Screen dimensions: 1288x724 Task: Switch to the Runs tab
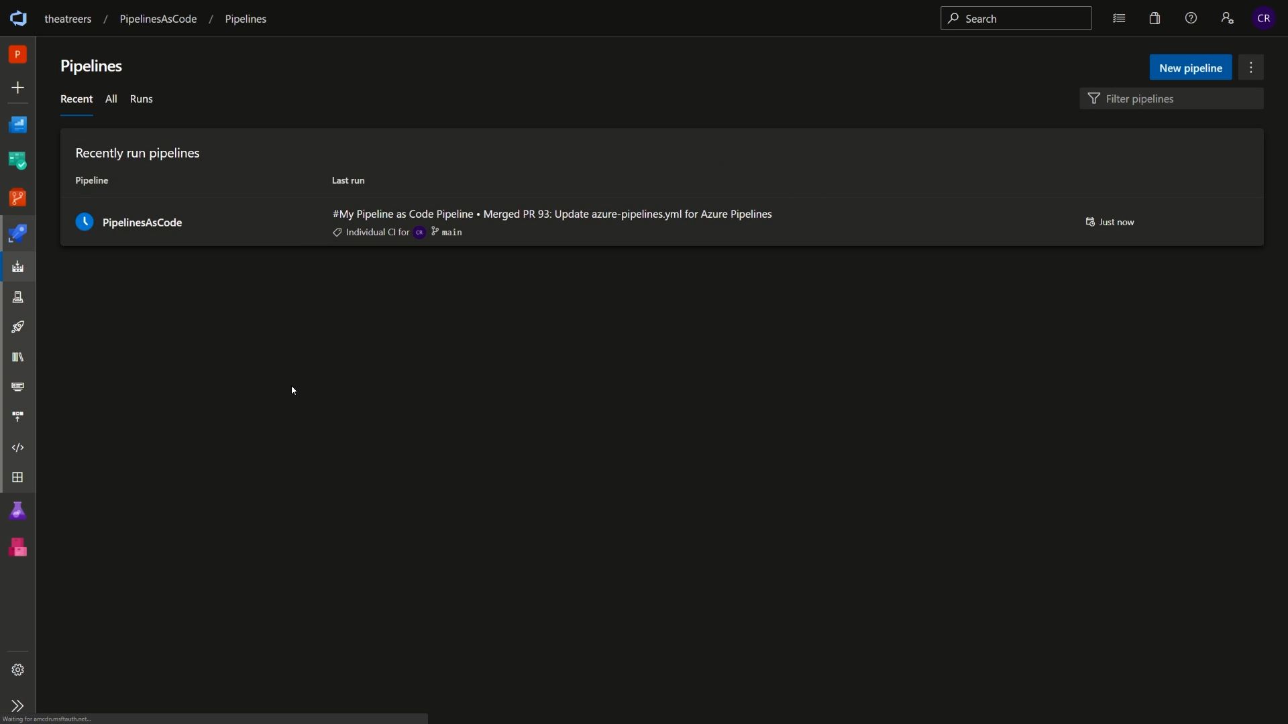click(141, 99)
